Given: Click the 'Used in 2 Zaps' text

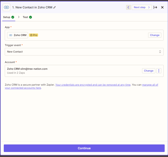Looking at the screenshot, I should (x=16, y=73).
